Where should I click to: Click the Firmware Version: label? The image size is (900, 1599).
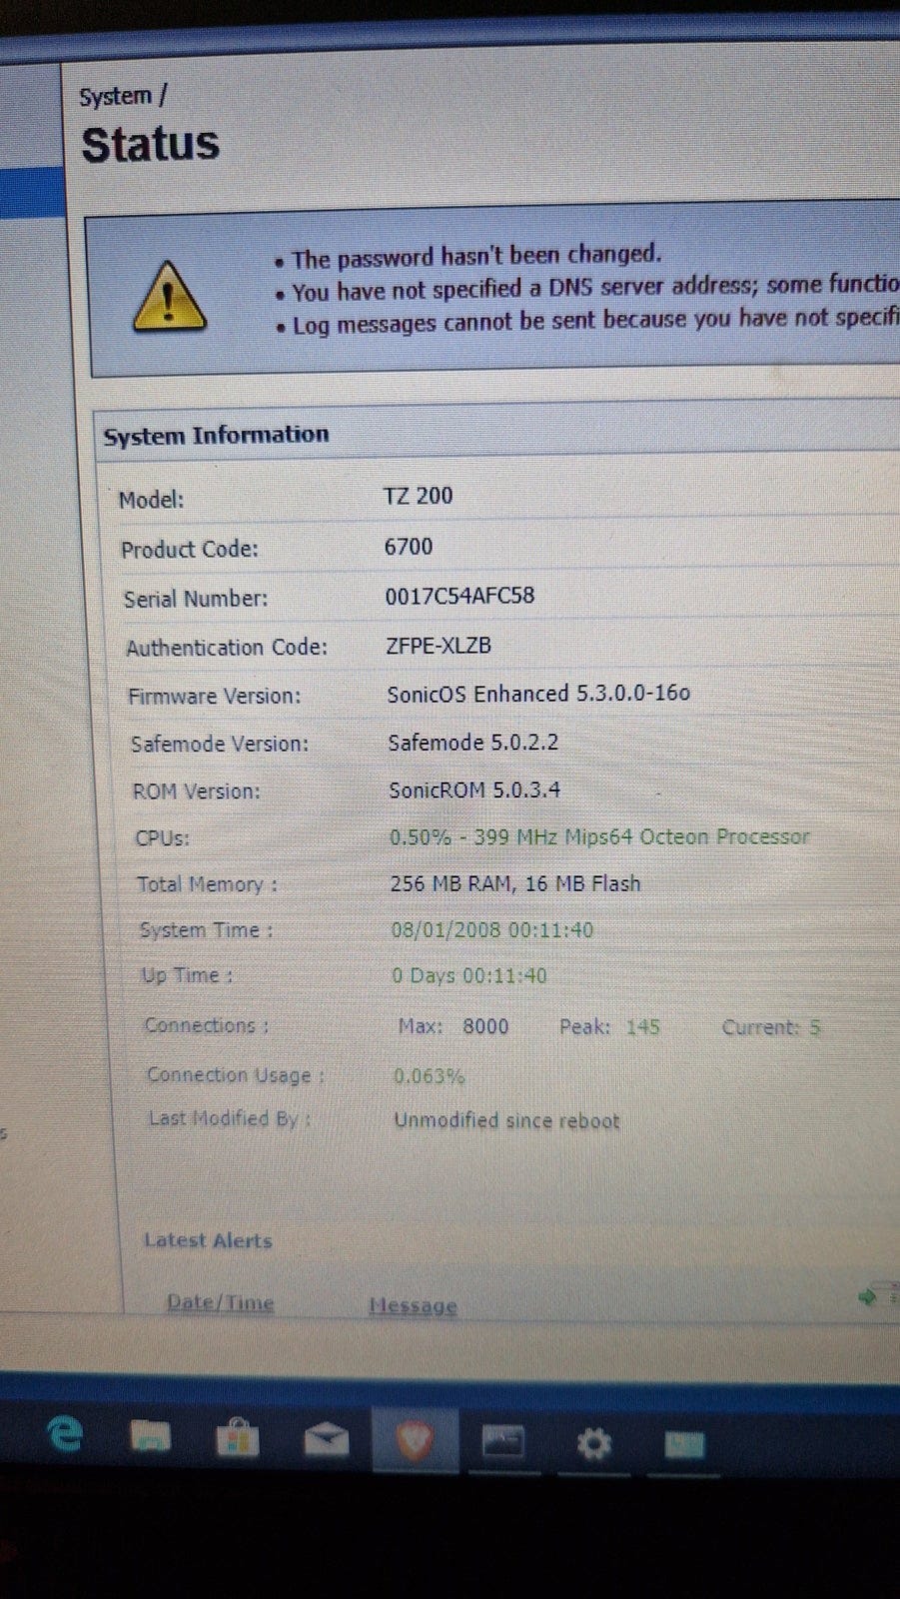point(214,697)
